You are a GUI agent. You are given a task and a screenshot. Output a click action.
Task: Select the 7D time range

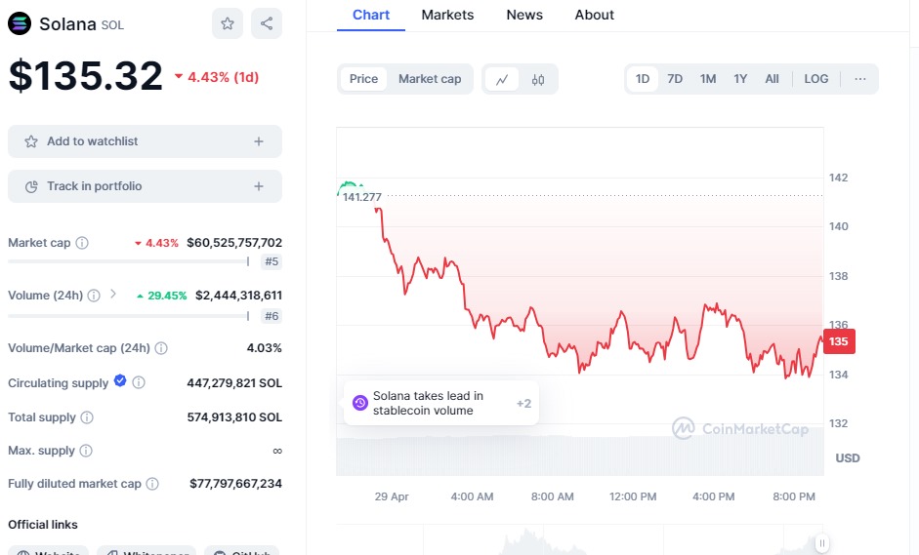(675, 79)
